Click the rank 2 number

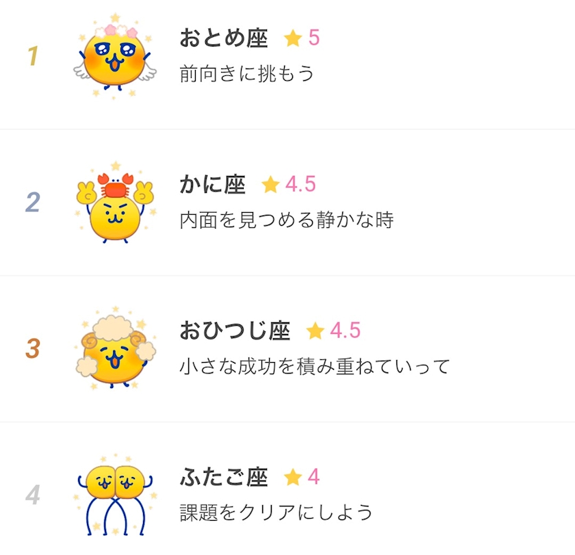pos(32,203)
